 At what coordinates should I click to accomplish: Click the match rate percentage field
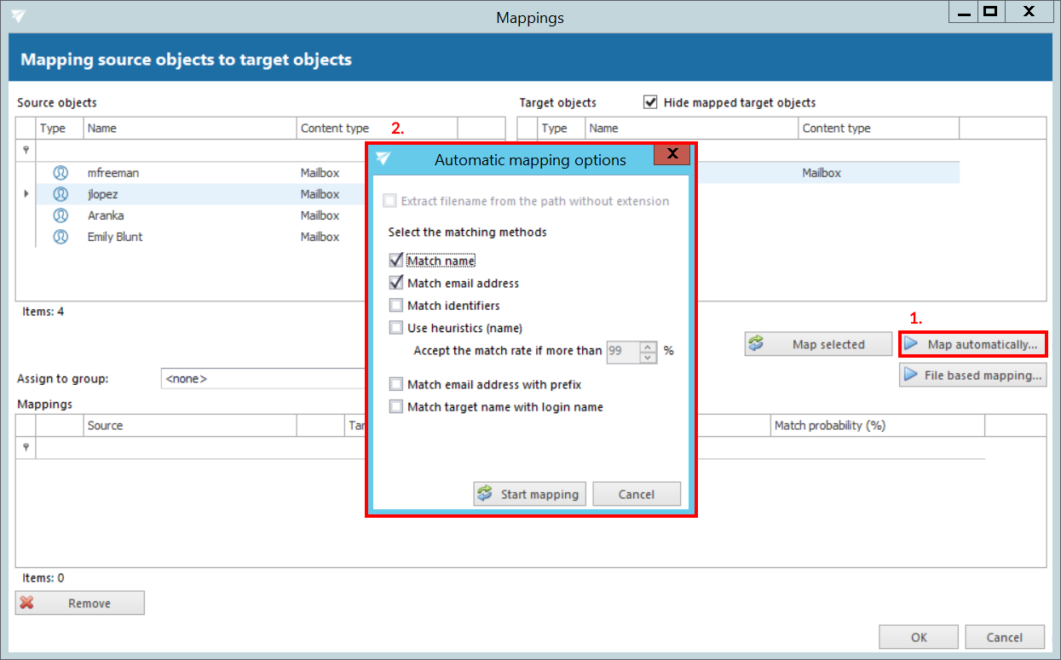(621, 351)
